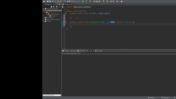The width and height of the screenshot is (176, 99).
Task: Select the Test Password Encryption project
Action: pyautogui.click(x=53, y=20)
